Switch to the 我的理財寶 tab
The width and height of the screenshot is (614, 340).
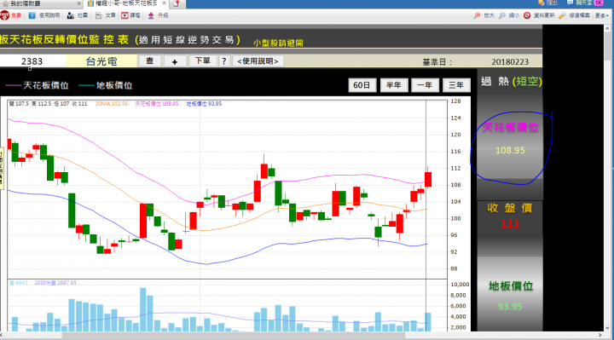pyautogui.click(x=25, y=3)
